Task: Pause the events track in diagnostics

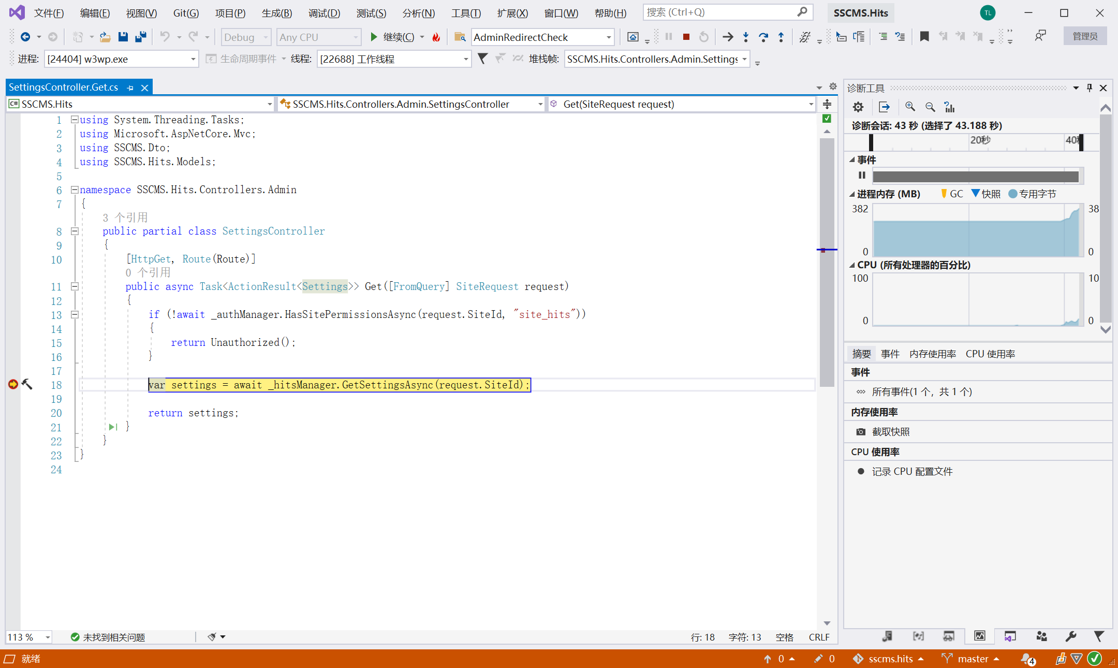Action: tap(862, 176)
